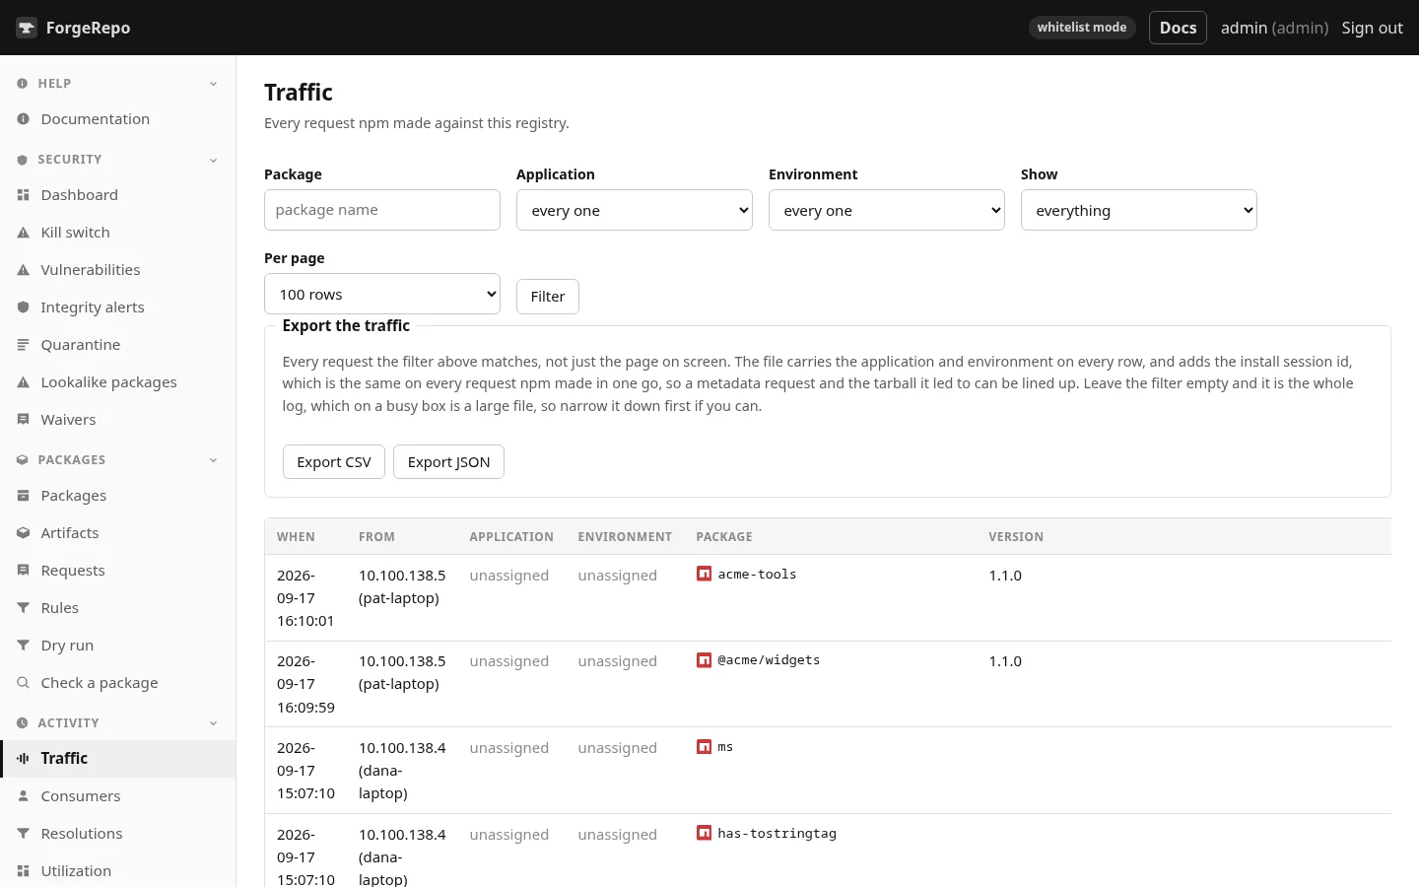
Task: Click the 2026-09-17 16:10:01 timestamp cell
Action: [305, 598]
